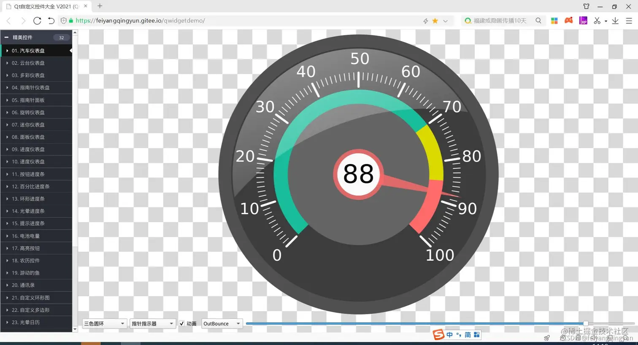Select 09. 进度仪表盘 item
This screenshot has width=638, height=345.
(x=36, y=149)
